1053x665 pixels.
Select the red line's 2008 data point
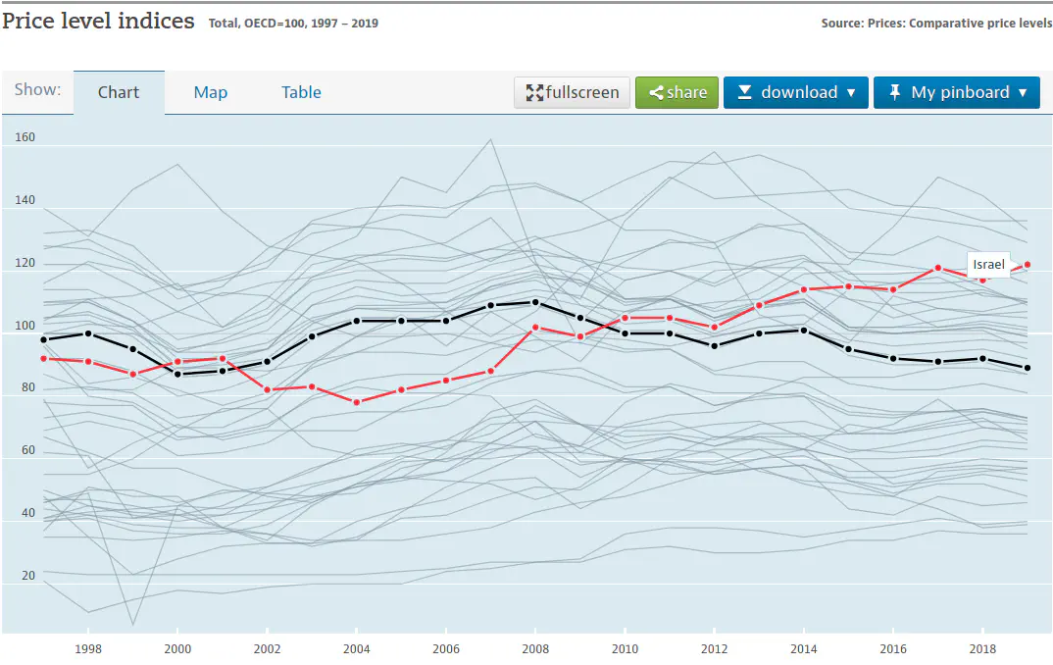coord(534,328)
